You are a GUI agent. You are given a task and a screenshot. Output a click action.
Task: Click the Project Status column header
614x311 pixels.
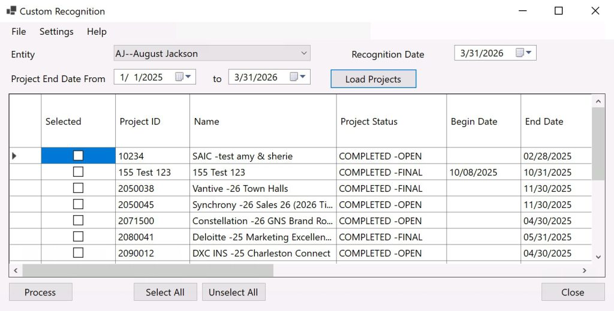(x=369, y=122)
